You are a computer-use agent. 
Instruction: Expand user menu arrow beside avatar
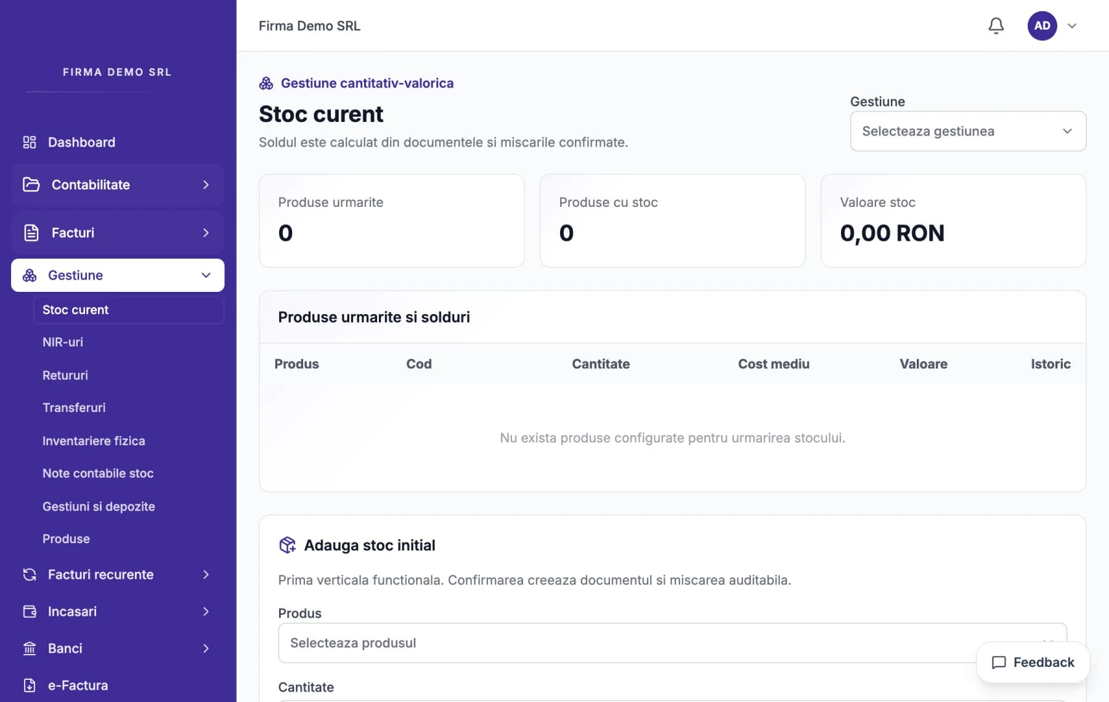pyautogui.click(x=1072, y=26)
